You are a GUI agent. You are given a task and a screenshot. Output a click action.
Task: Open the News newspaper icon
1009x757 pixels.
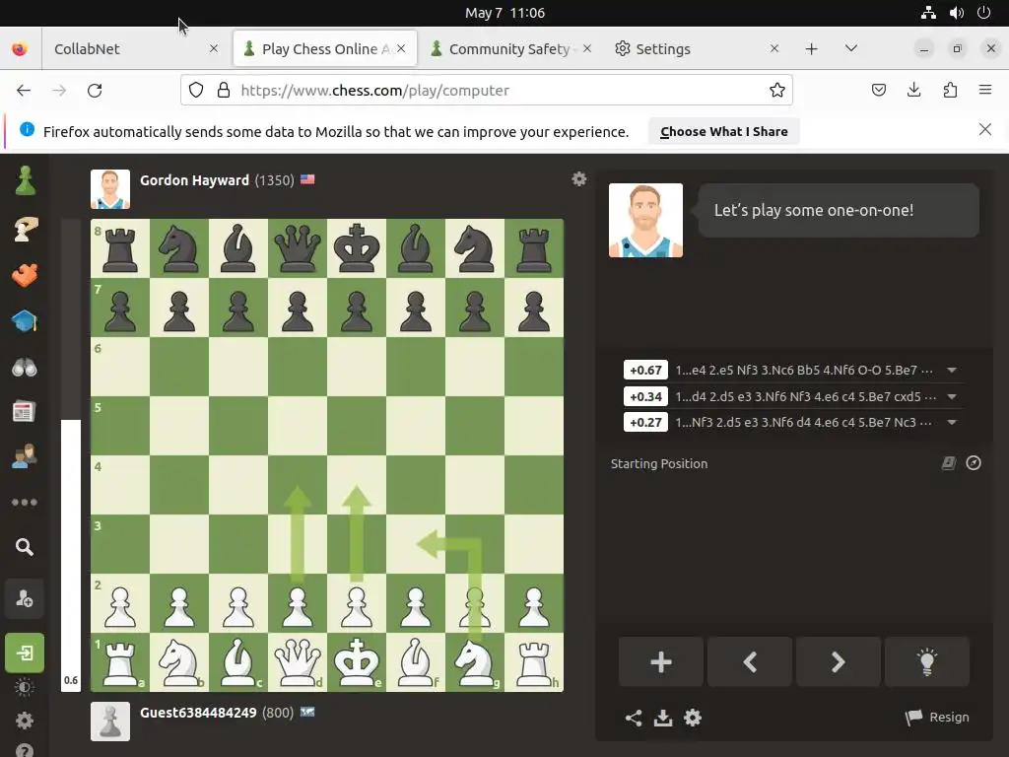pos(25,412)
